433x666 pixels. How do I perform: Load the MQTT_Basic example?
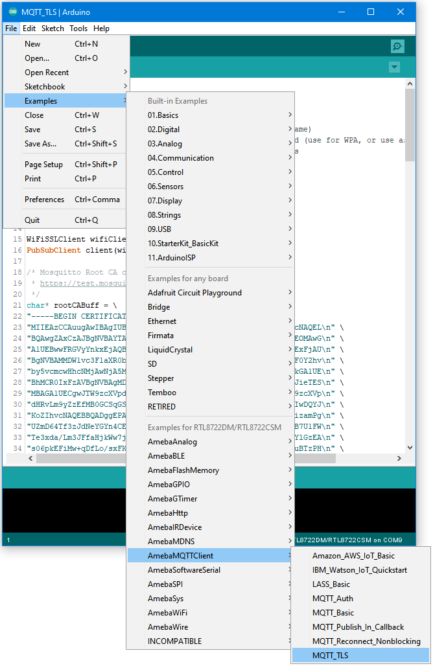point(361,612)
